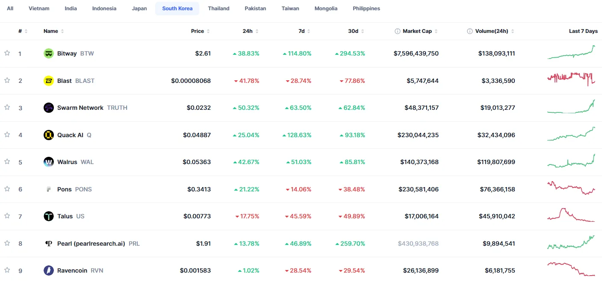Switch to the Indonesia tab
Image resolution: width=602 pixels, height=282 pixels.
[x=104, y=9]
